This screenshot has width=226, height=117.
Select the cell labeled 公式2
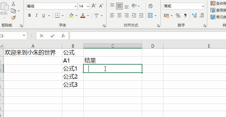[x=73, y=77]
